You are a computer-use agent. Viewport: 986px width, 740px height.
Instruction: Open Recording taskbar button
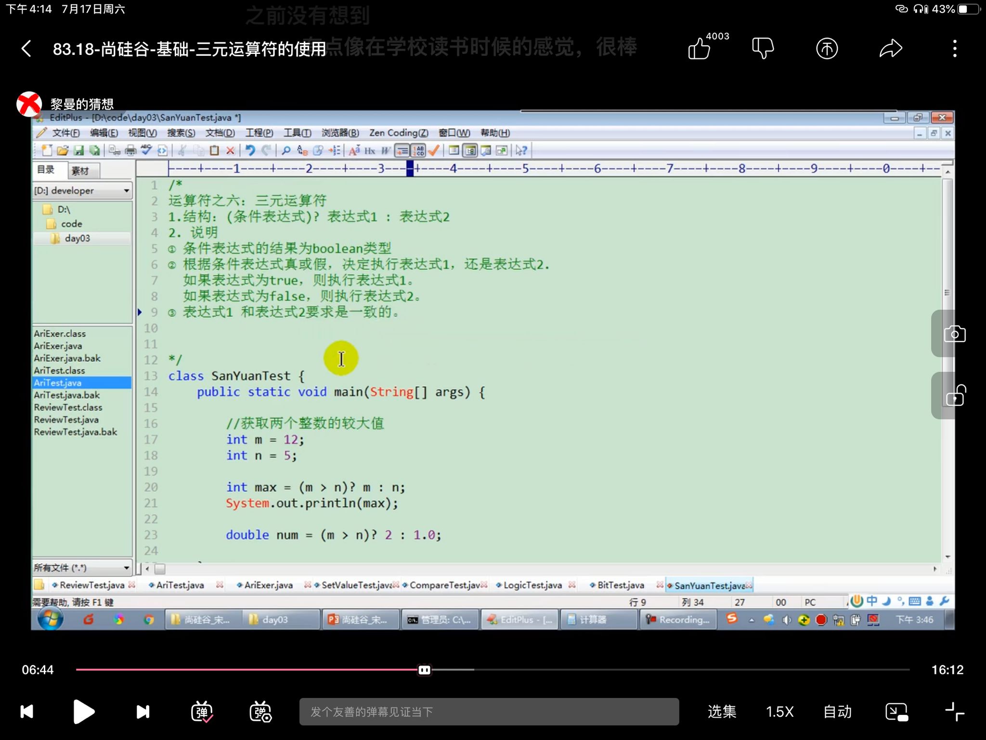click(678, 620)
